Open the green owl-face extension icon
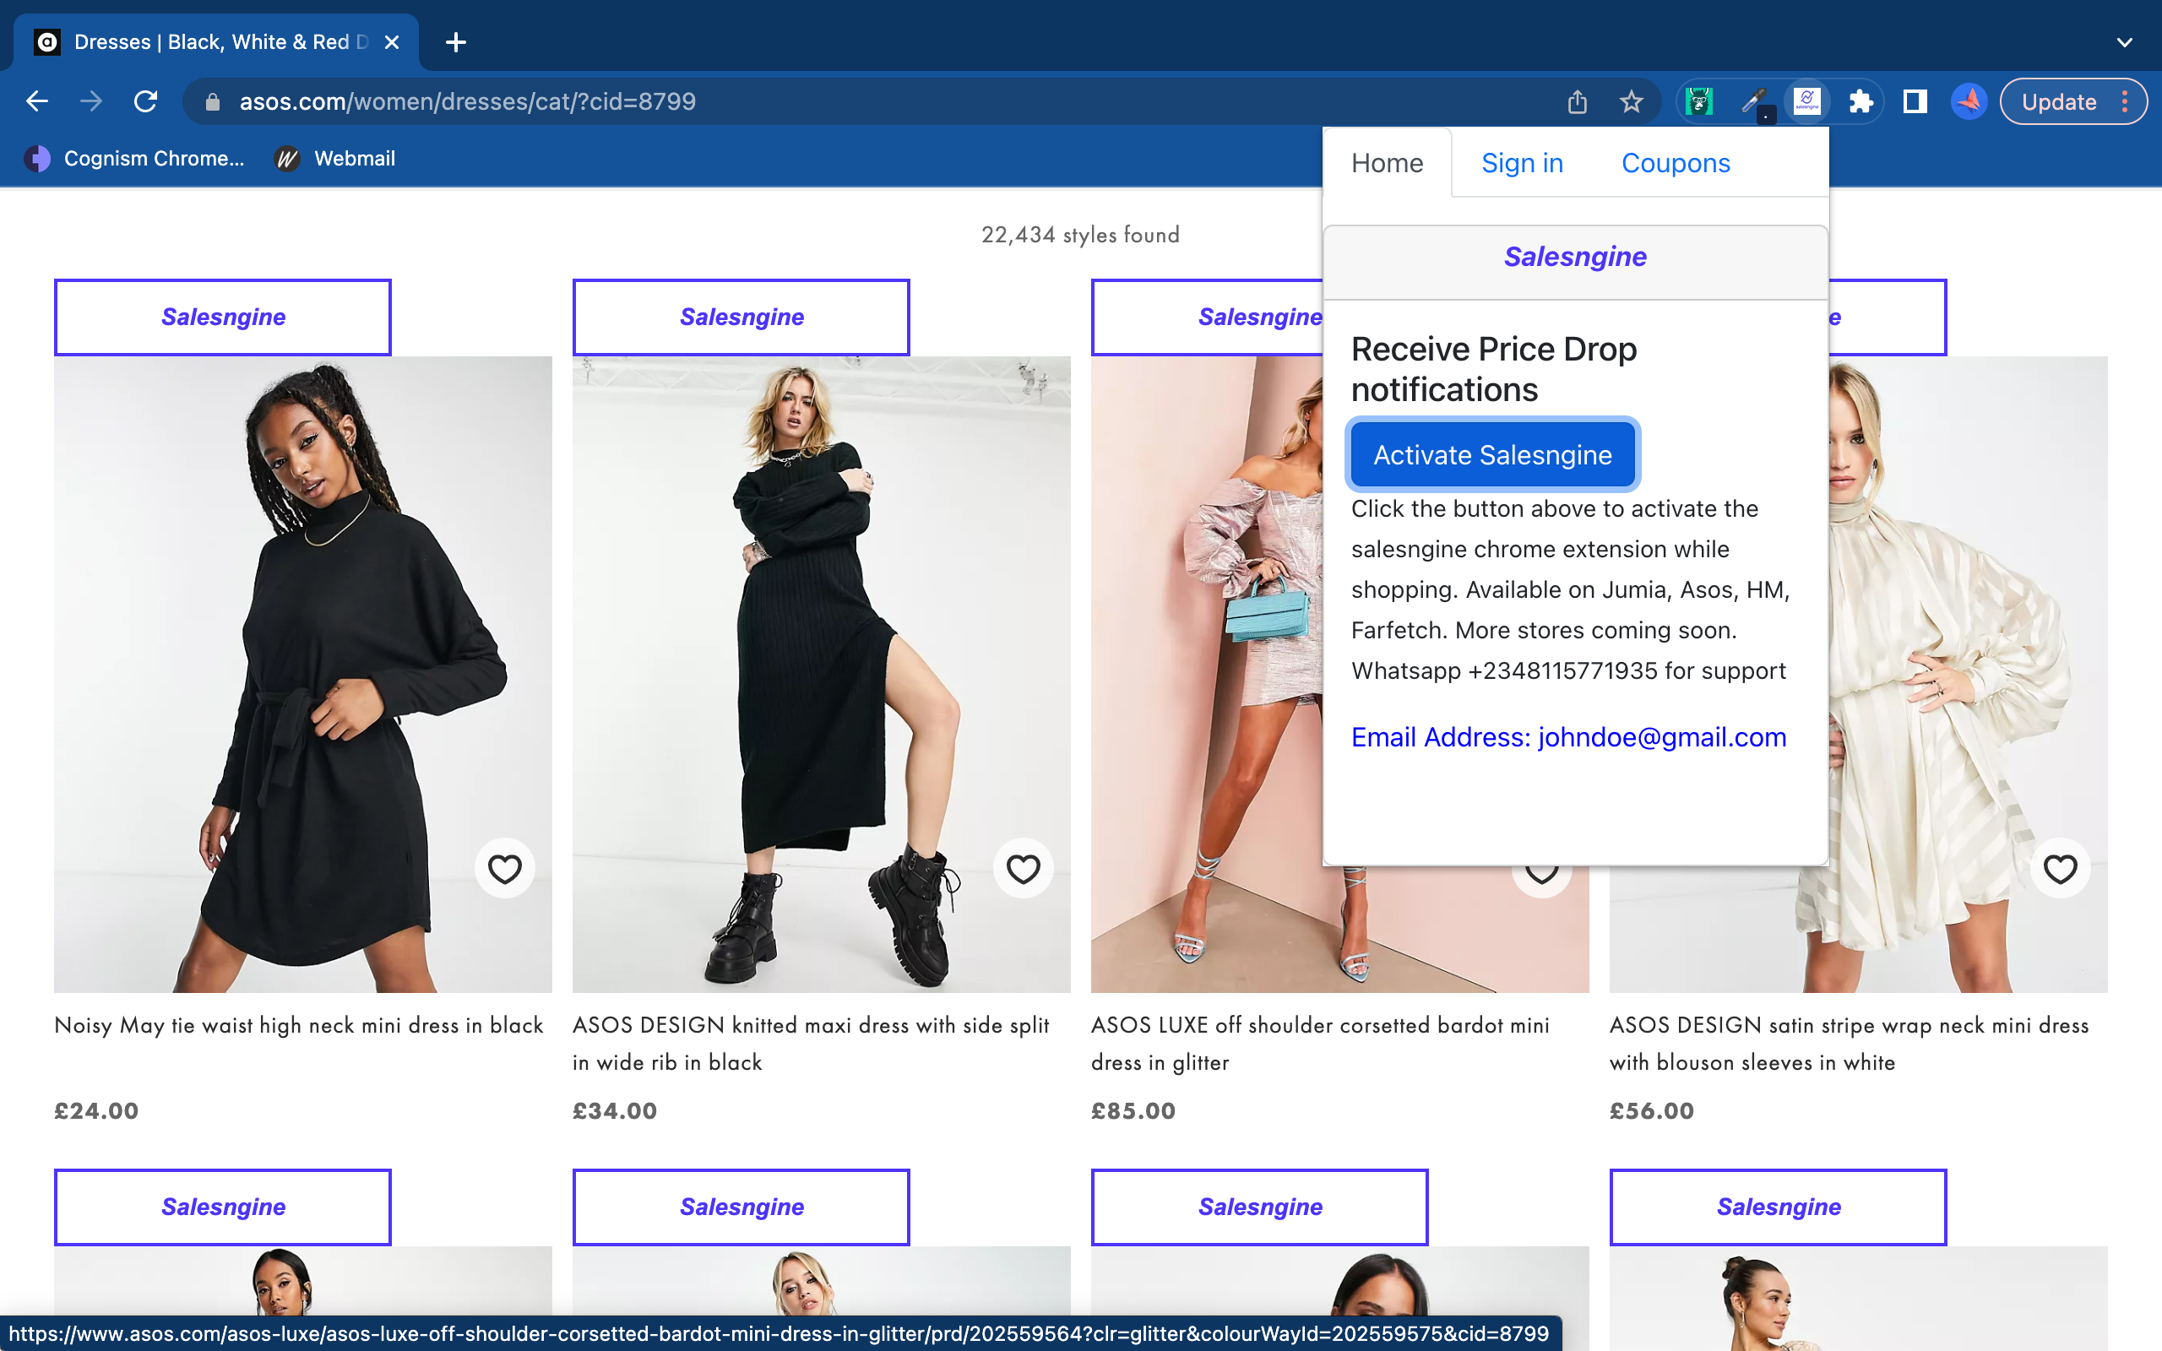 tap(1699, 102)
